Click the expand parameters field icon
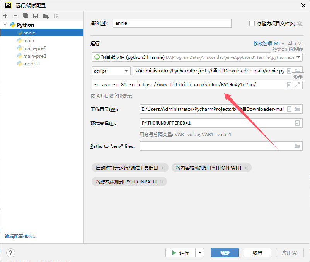 tap(297, 85)
